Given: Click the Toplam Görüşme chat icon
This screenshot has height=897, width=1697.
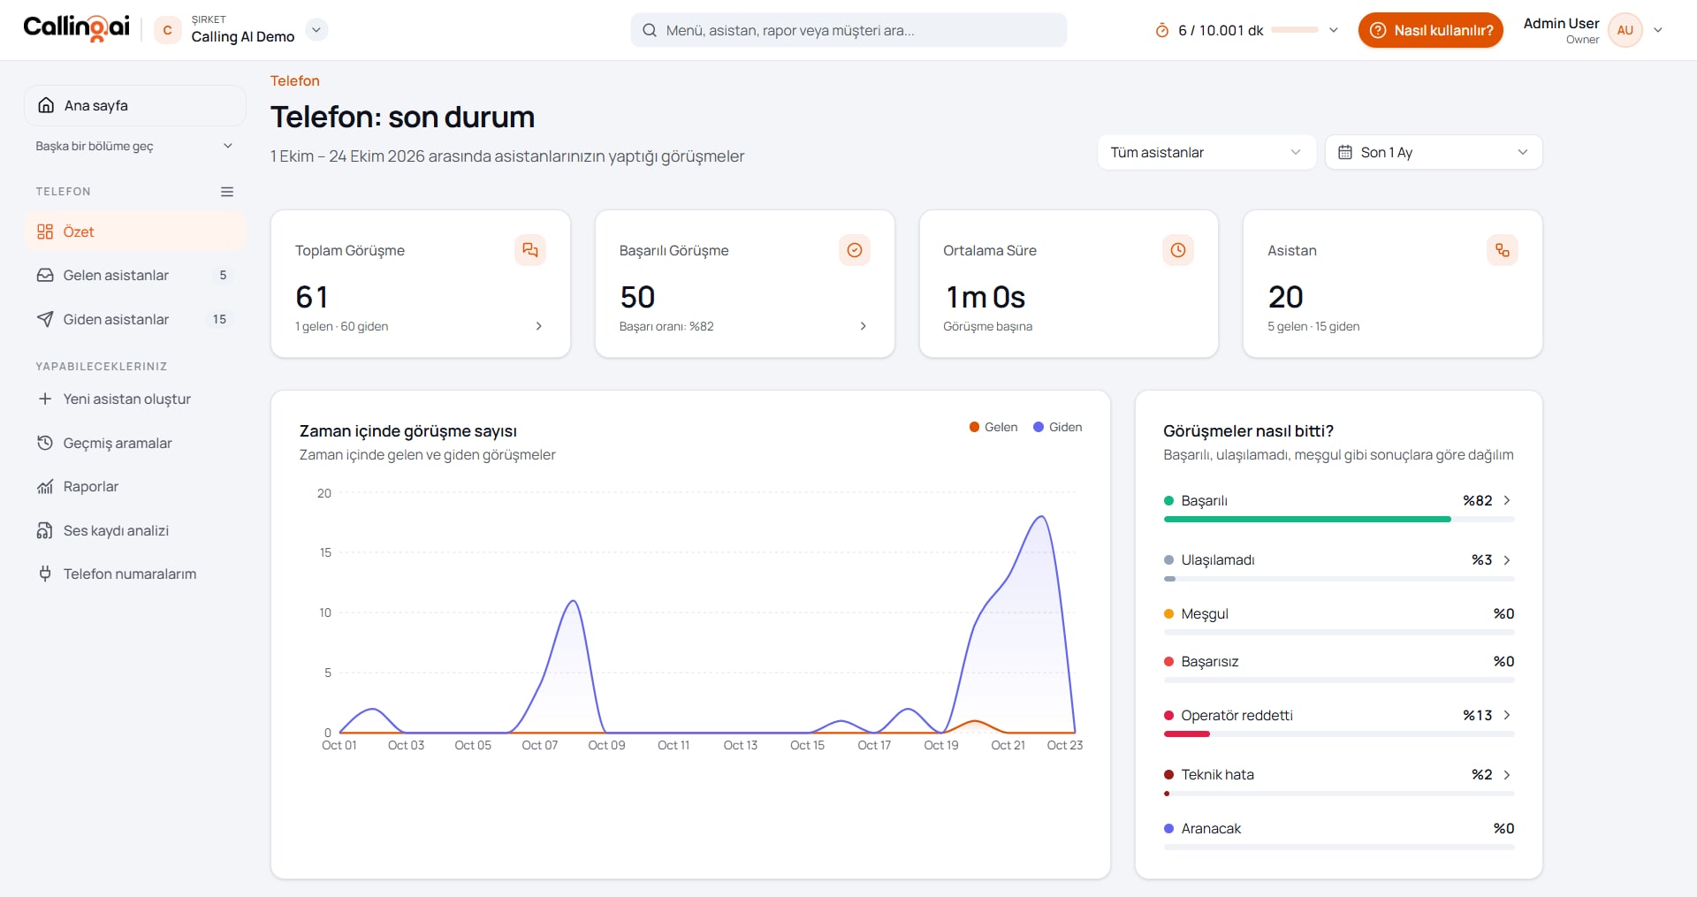Looking at the screenshot, I should 530,250.
